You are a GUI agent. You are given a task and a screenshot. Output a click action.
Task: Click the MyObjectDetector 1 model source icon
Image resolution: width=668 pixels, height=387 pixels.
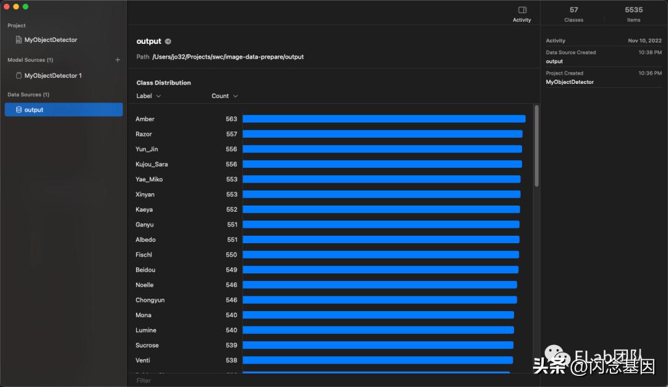click(19, 76)
